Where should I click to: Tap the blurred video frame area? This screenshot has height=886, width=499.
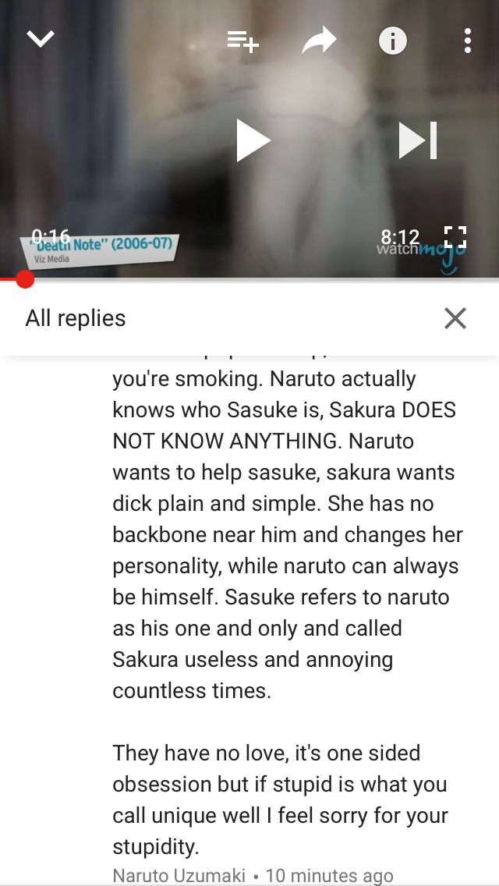[249, 139]
